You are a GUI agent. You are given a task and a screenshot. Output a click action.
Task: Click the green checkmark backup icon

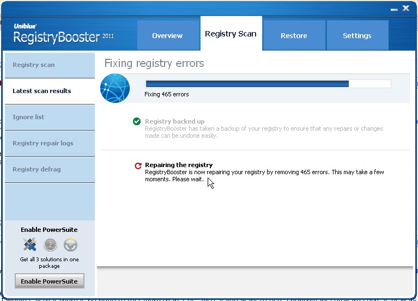pyautogui.click(x=137, y=121)
